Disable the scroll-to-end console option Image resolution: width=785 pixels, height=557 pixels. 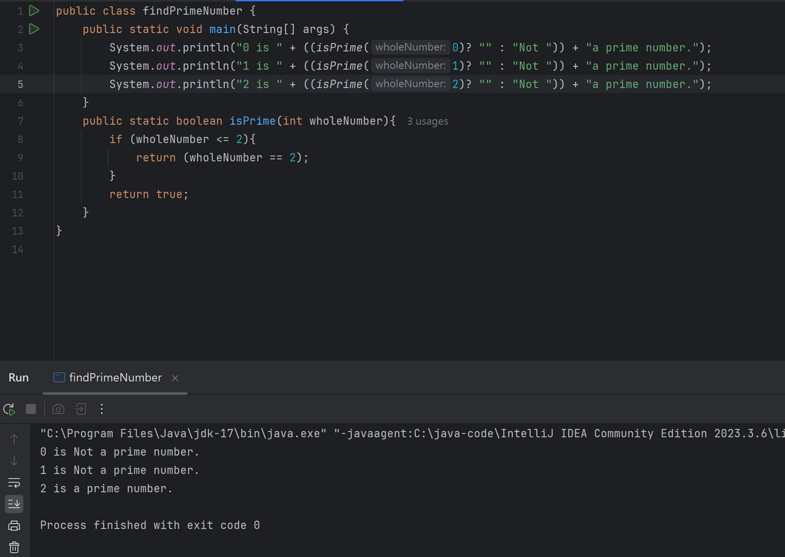pyautogui.click(x=13, y=504)
